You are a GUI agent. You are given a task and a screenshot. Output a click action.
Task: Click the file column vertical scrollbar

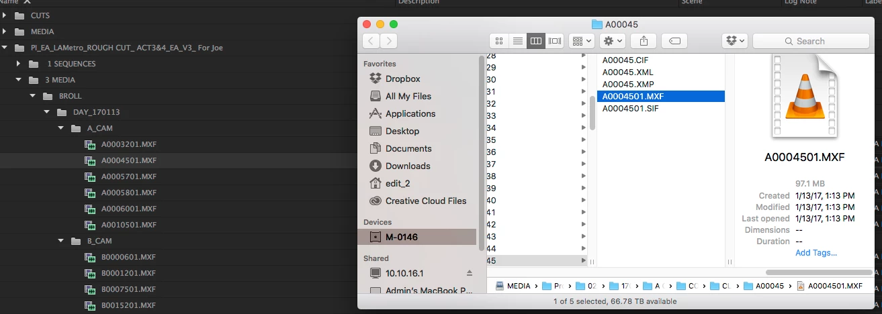[x=592, y=113]
